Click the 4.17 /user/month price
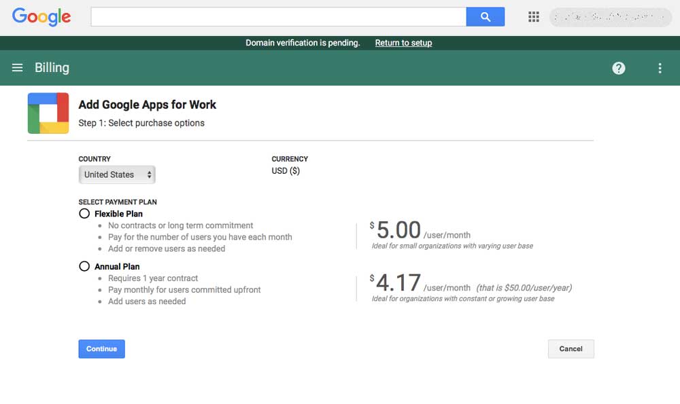 point(420,282)
